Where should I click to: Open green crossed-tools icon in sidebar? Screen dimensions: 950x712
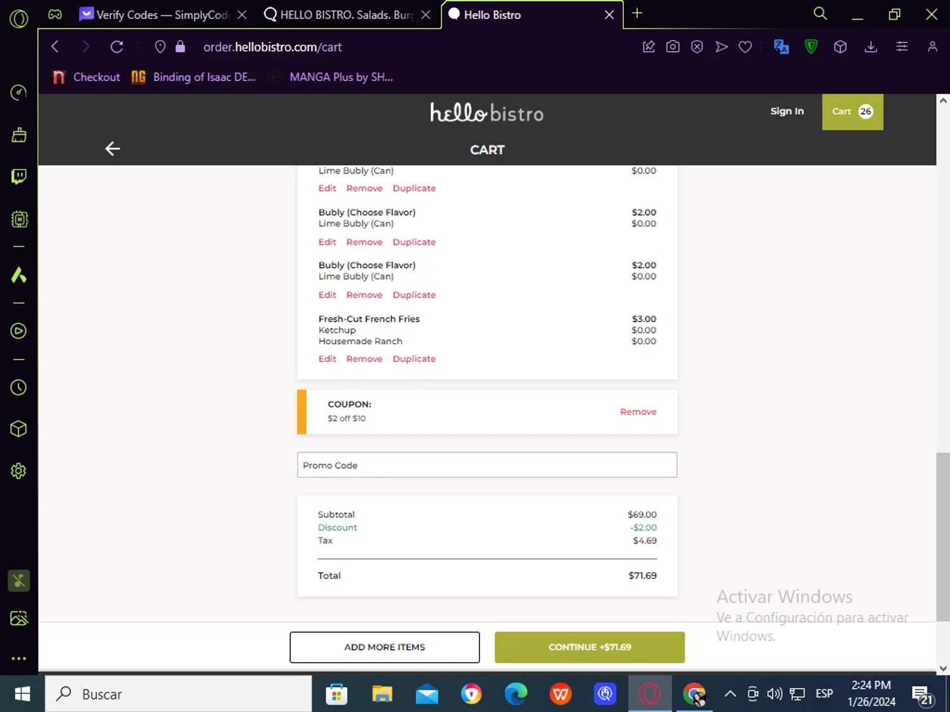coord(19,581)
